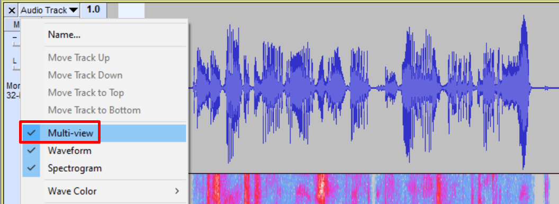Viewport: 559px width, 204px height.
Task: Click the gain slider on track panel
Action: point(15,40)
